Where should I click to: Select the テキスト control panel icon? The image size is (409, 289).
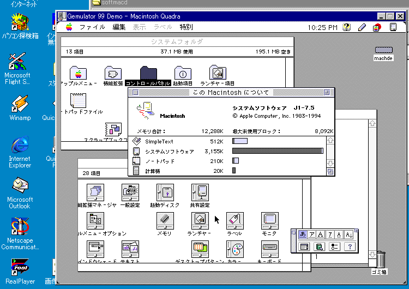point(130,249)
